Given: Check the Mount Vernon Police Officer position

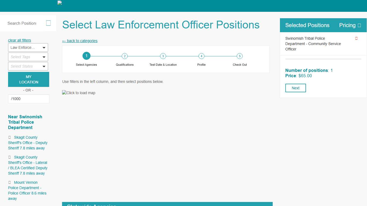Looking at the screenshot, I should tap(10, 182).
